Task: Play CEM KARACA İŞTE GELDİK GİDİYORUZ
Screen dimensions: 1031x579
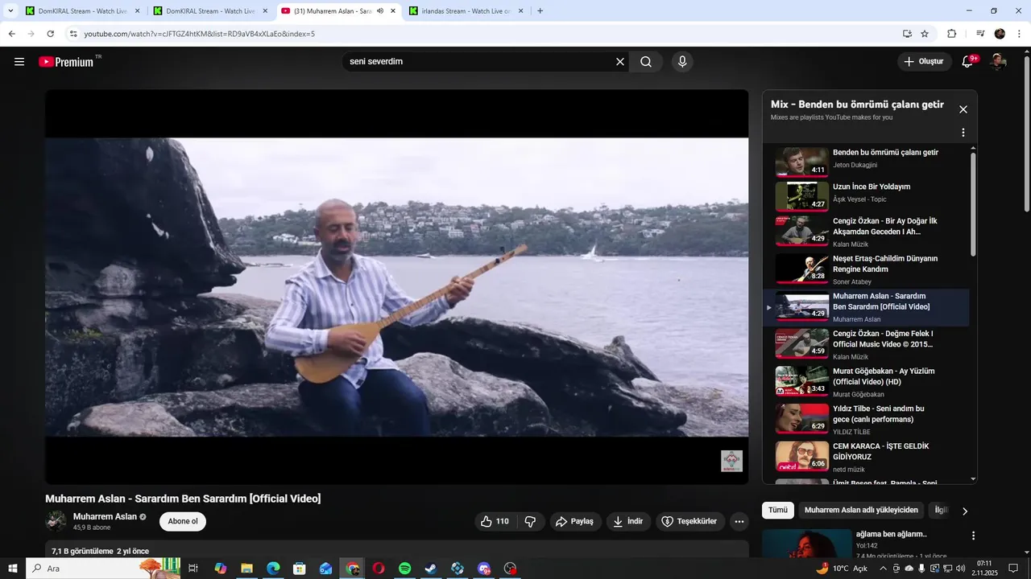Action: [x=866, y=457]
